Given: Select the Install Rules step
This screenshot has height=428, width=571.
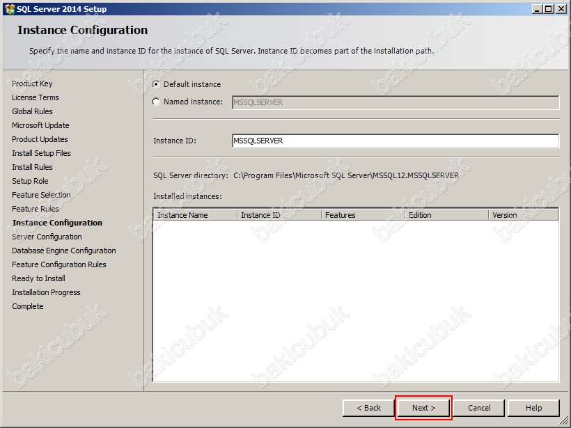Looking at the screenshot, I should 32,167.
